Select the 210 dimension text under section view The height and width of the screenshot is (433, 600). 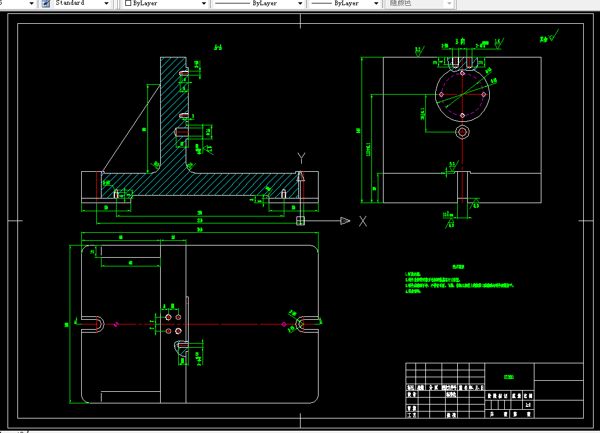(200, 221)
